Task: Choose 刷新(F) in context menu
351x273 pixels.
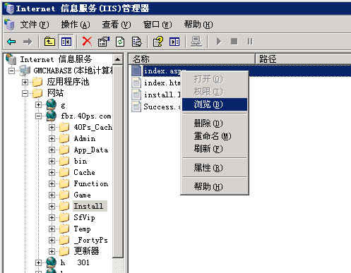Action: [x=215, y=149]
